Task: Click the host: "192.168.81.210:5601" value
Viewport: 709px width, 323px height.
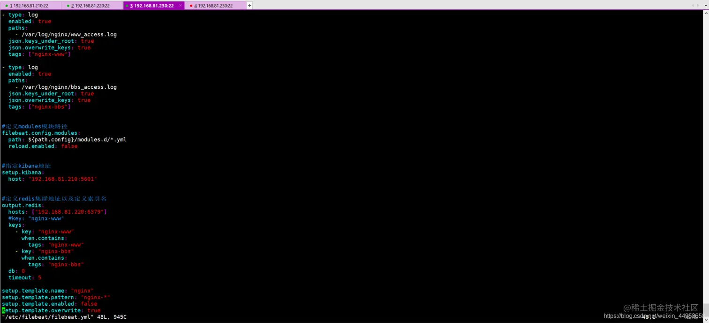Action: [62, 179]
